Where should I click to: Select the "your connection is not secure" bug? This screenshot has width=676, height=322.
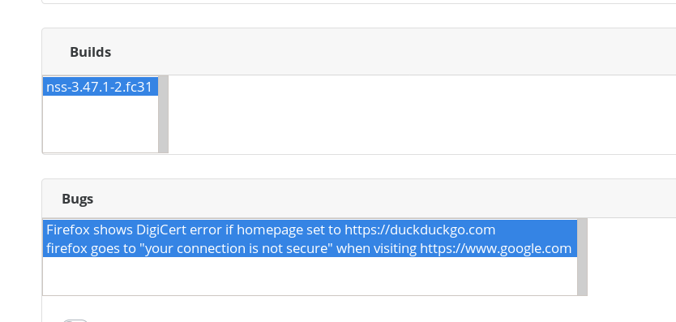(x=310, y=248)
